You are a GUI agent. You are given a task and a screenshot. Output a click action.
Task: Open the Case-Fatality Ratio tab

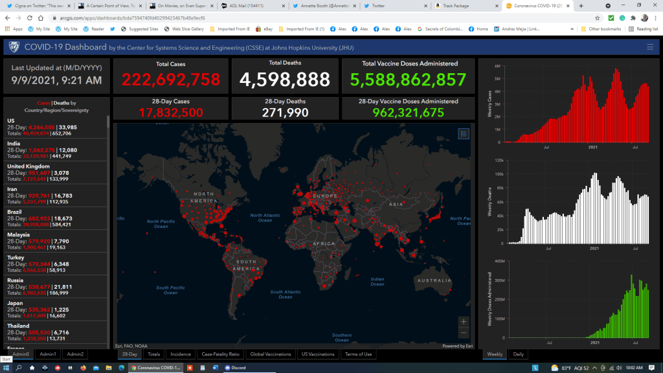click(x=221, y=354)
